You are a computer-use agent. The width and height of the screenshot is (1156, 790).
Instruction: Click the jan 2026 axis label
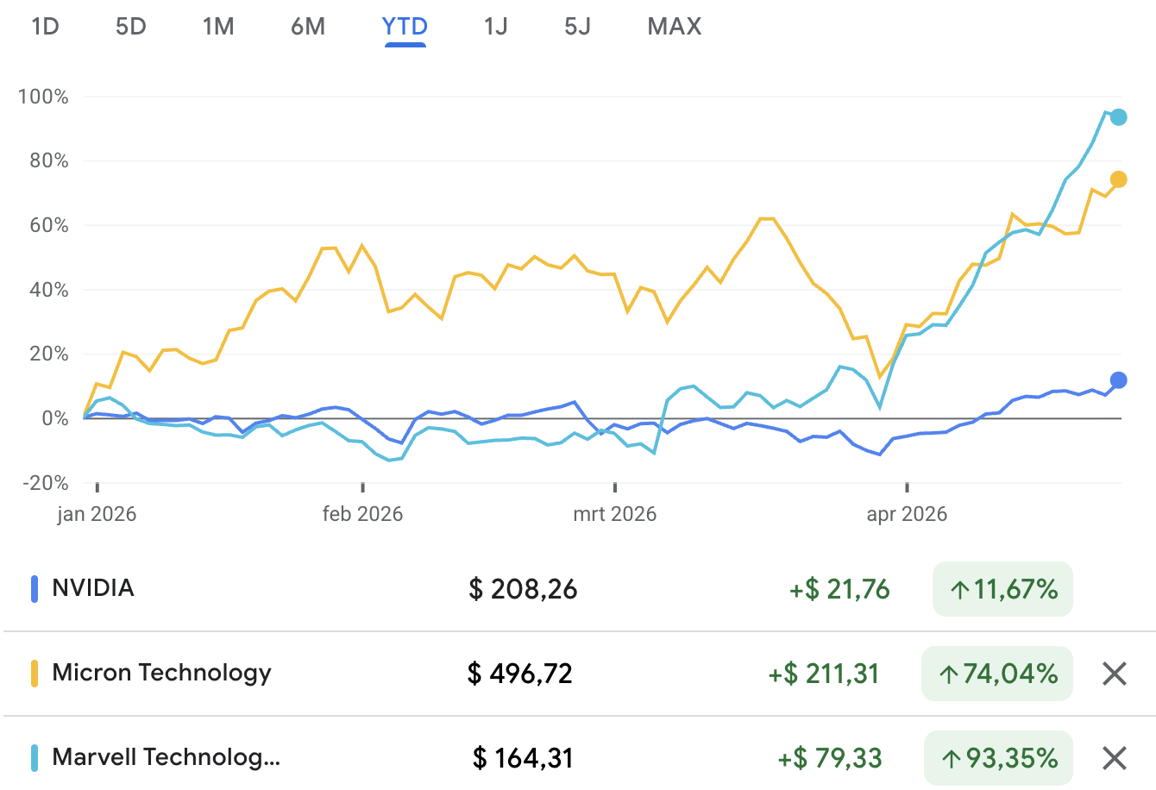(97, 514)
